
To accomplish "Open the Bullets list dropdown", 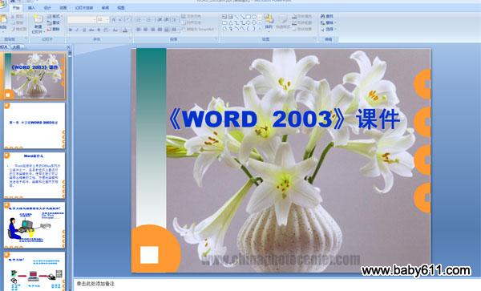I will pyautogui.click(x=140, y=20).
